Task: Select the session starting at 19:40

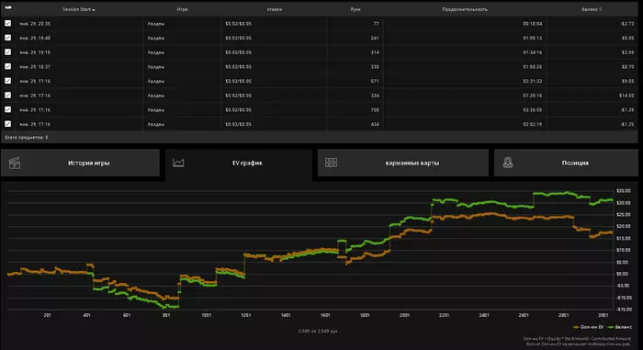Action: click(x=35, y=39)
